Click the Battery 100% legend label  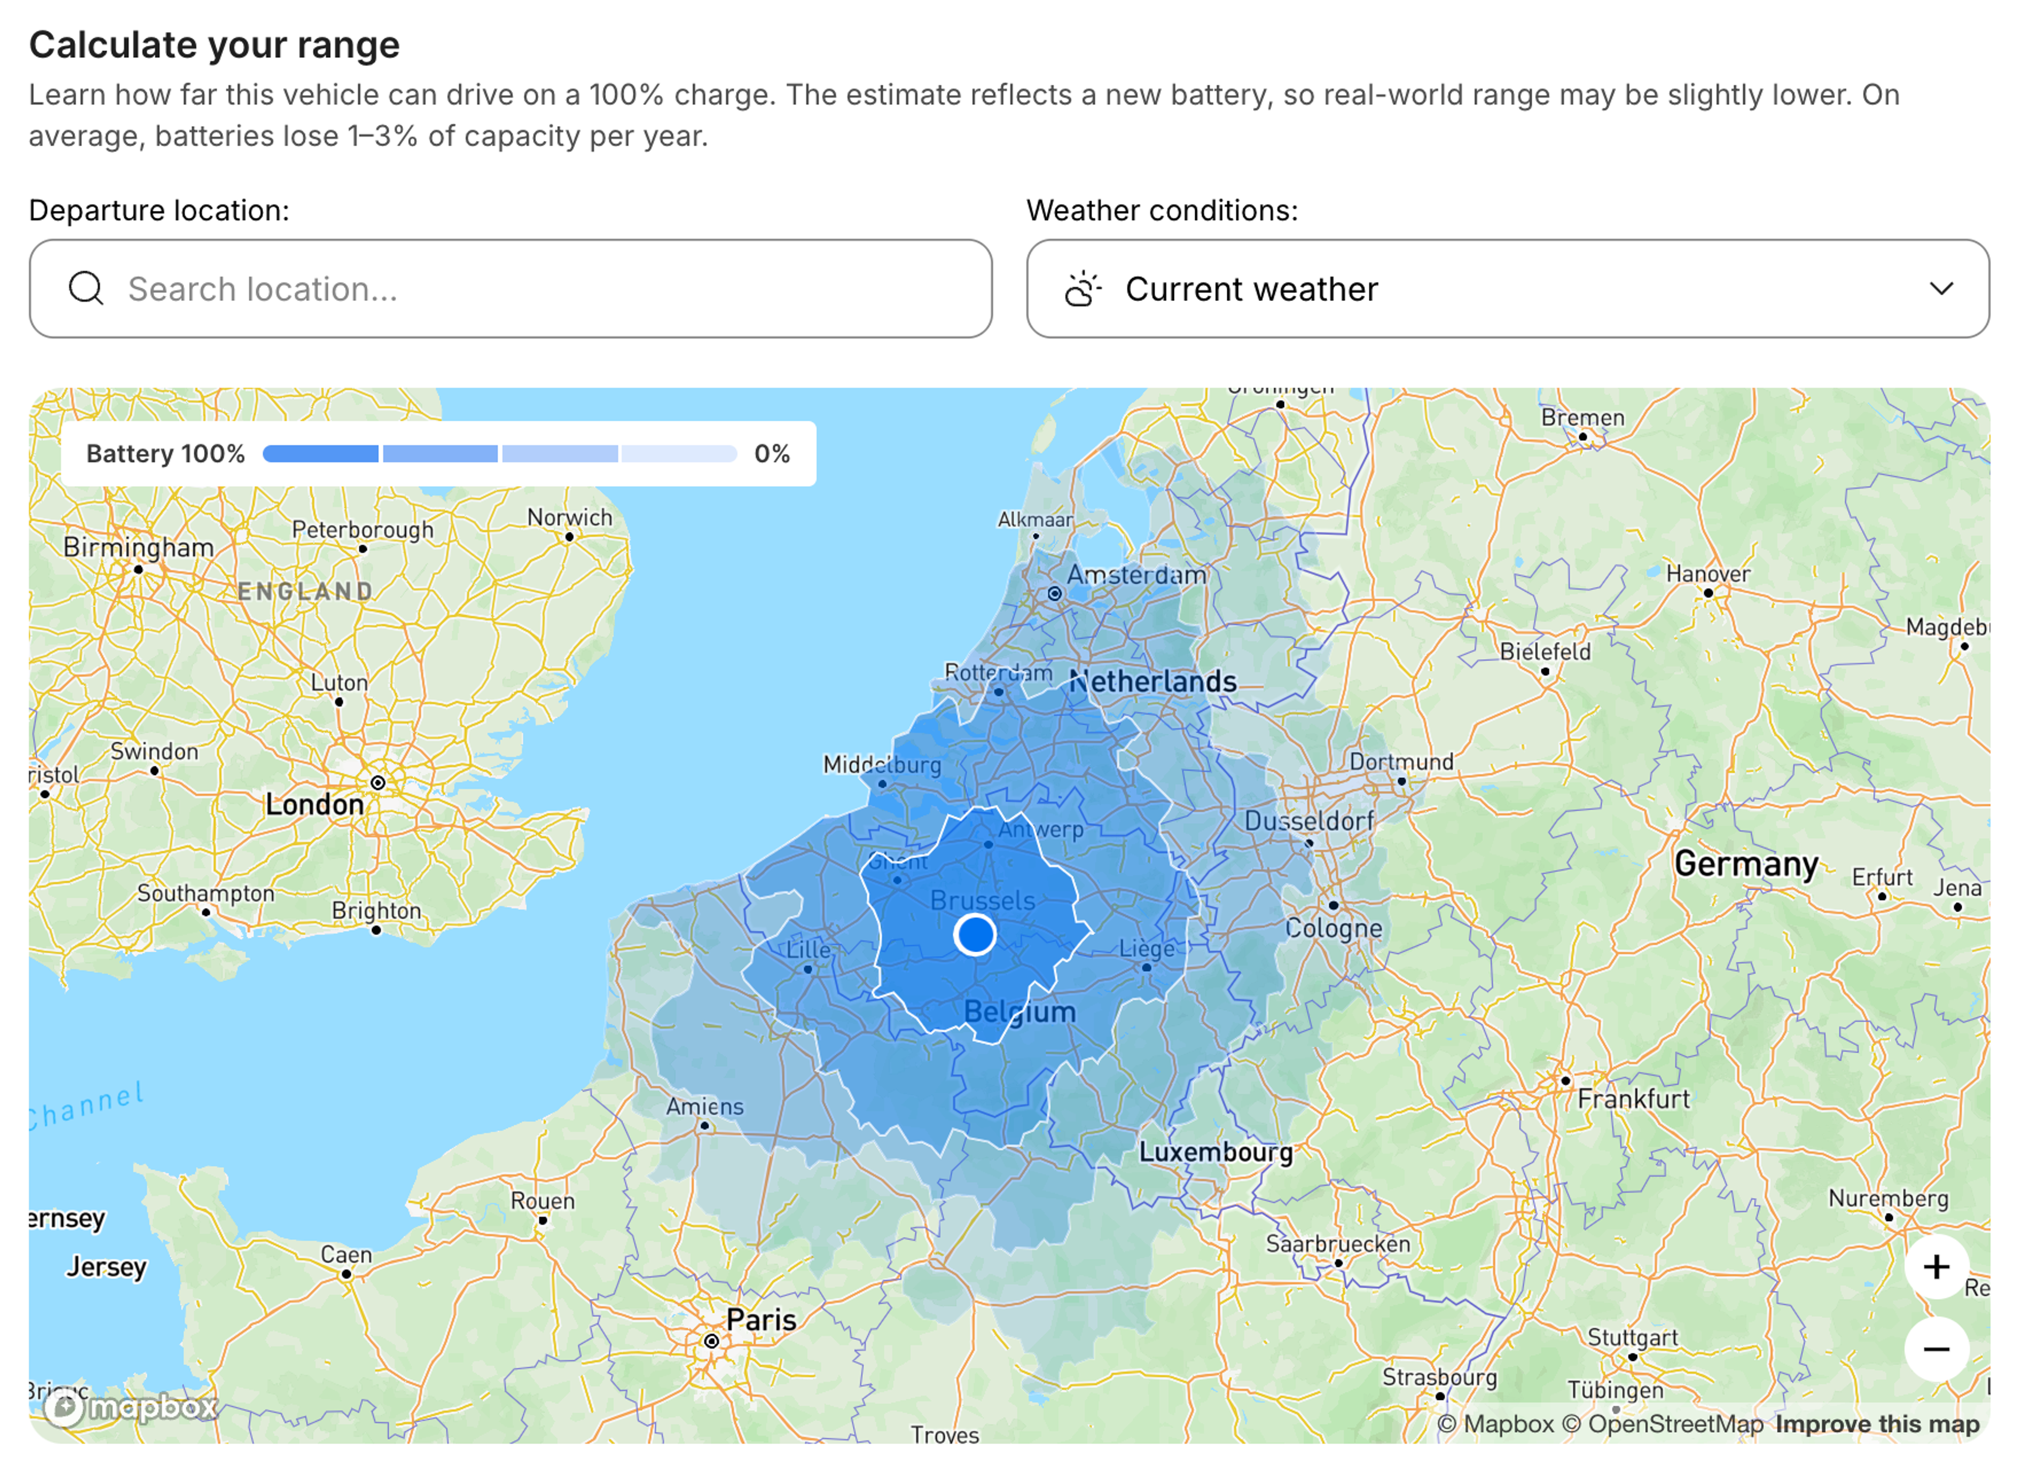[166, 454]
